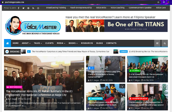Open the Voiceworx Batch 50 article title
The height and width of the screenshot is (112, 172).
146,76
